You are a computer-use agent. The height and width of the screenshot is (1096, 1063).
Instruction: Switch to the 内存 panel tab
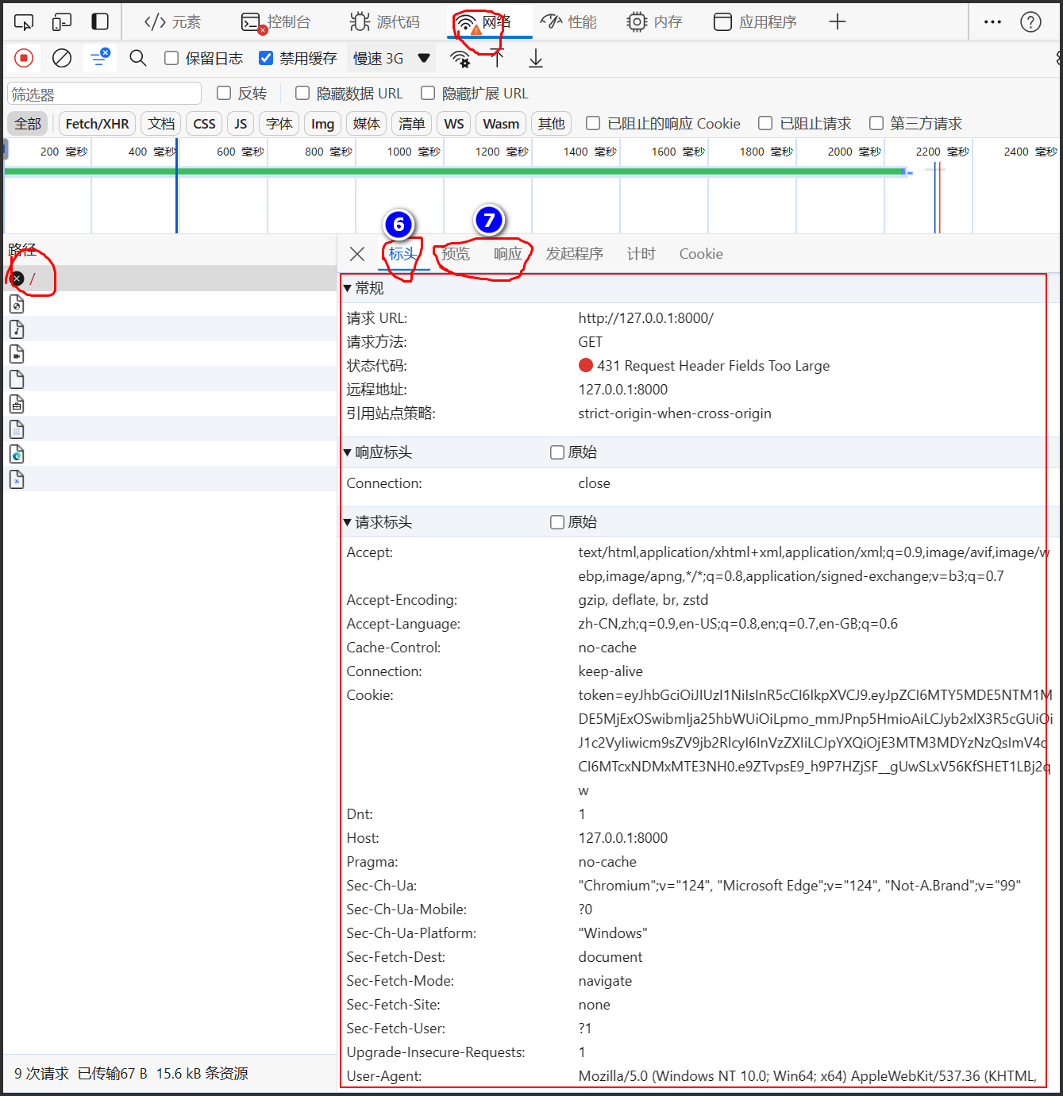[x=655, y=22]
